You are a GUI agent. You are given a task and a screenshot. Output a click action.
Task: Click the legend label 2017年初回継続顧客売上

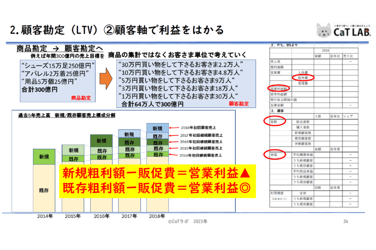(x=202, y=135)
